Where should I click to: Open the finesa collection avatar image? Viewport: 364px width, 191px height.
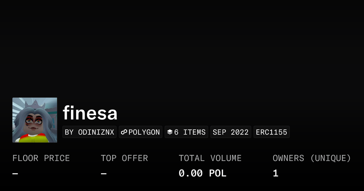click(x=35, y=120)
